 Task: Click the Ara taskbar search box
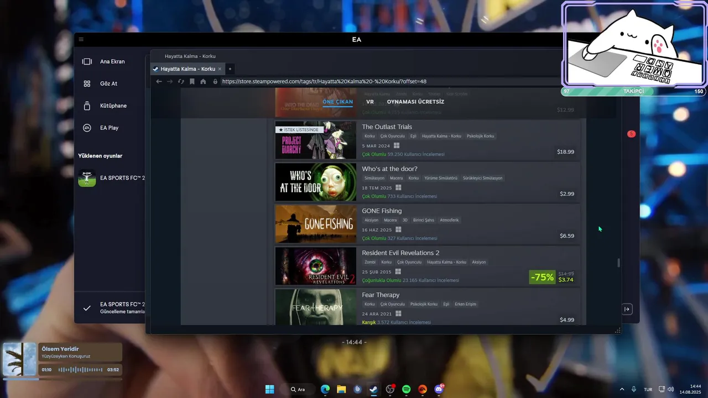tap(298, 389)
